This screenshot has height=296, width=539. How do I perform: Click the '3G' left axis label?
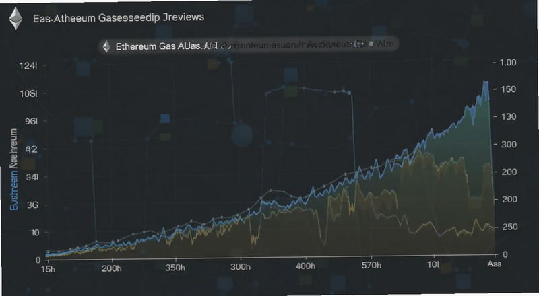coord(32,205)
